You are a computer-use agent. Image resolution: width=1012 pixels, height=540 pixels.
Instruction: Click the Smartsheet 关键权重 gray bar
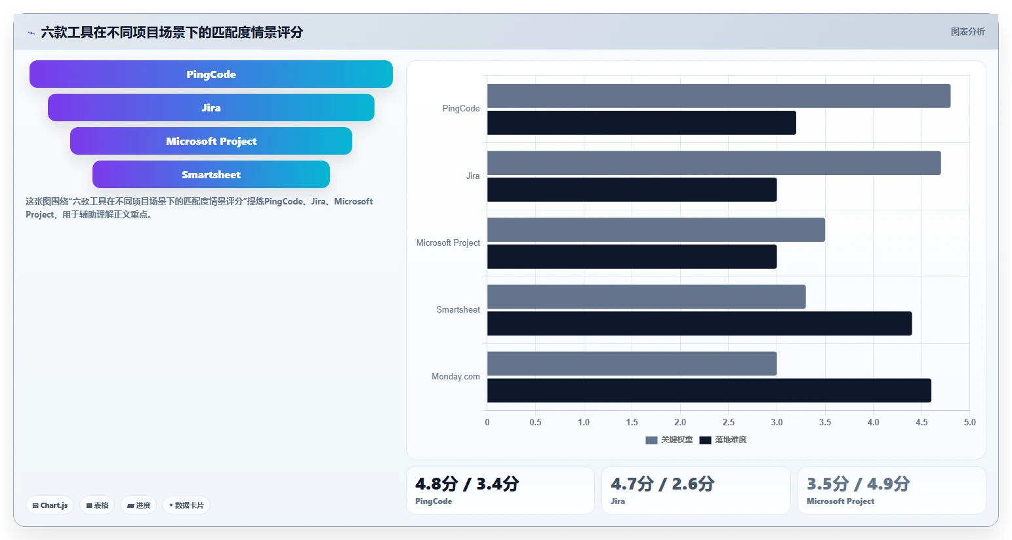pos(647,296)
